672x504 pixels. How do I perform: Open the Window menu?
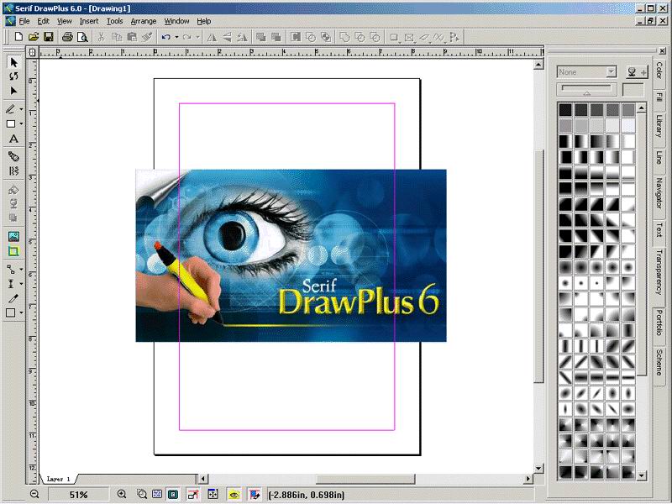176,20
